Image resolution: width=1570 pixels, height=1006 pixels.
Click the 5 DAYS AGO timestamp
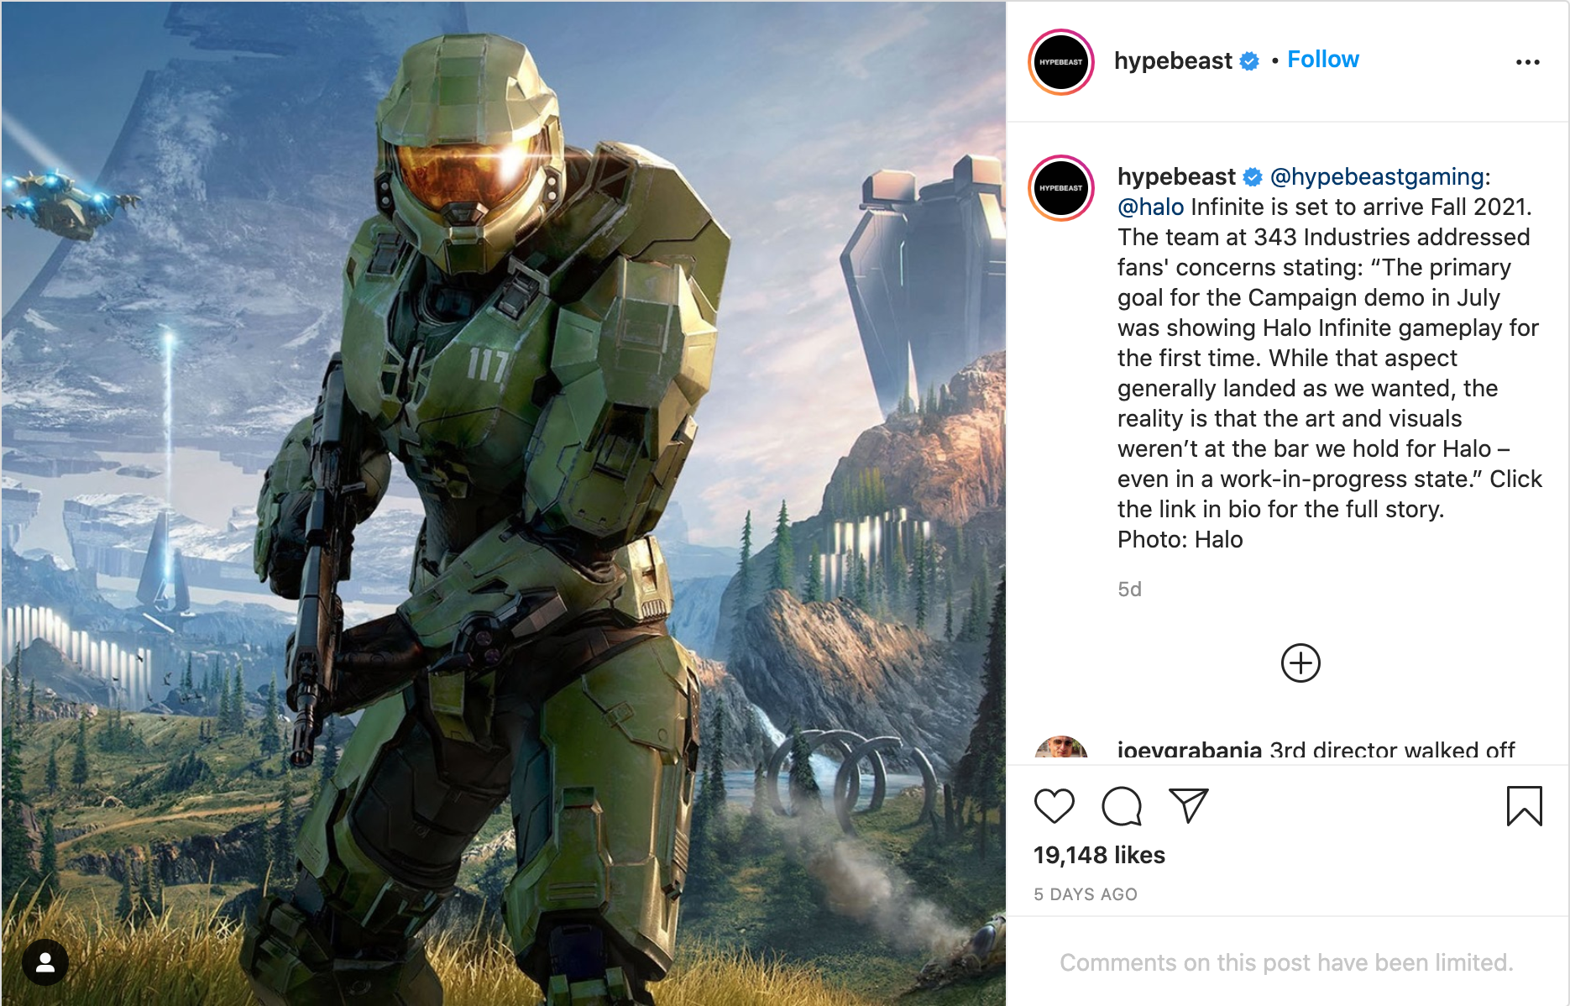pos(1086,894)
